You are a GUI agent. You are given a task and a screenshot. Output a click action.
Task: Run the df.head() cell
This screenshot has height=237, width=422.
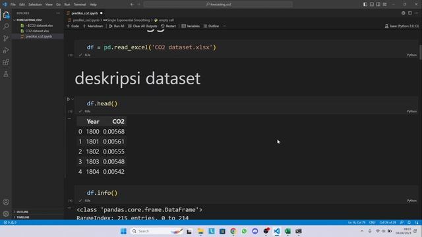(69, 99)
